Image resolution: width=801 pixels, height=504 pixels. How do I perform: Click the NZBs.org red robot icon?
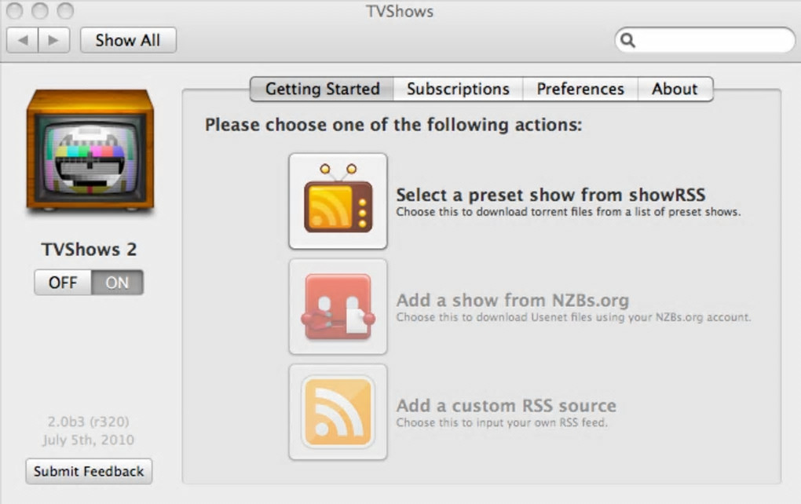338,306
